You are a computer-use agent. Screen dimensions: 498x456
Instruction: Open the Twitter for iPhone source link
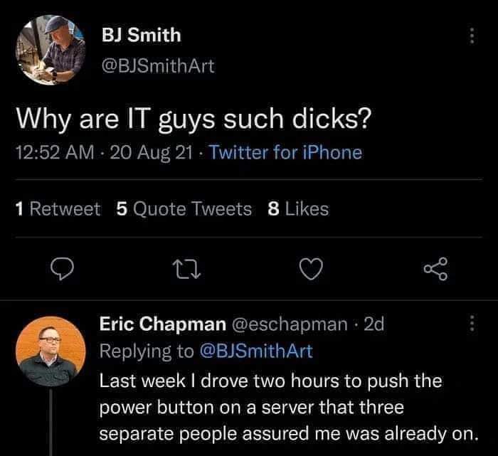click(286, 152)
